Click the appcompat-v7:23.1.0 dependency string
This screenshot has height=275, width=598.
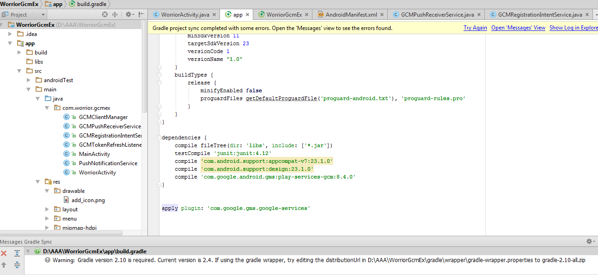tap(267, 161)
